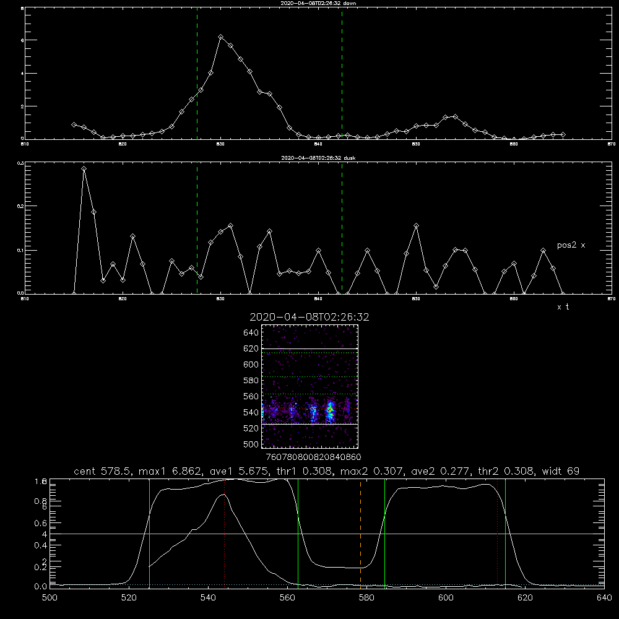
Task: Click the bottom plot x-axis label 600
Action: point(446,598)
